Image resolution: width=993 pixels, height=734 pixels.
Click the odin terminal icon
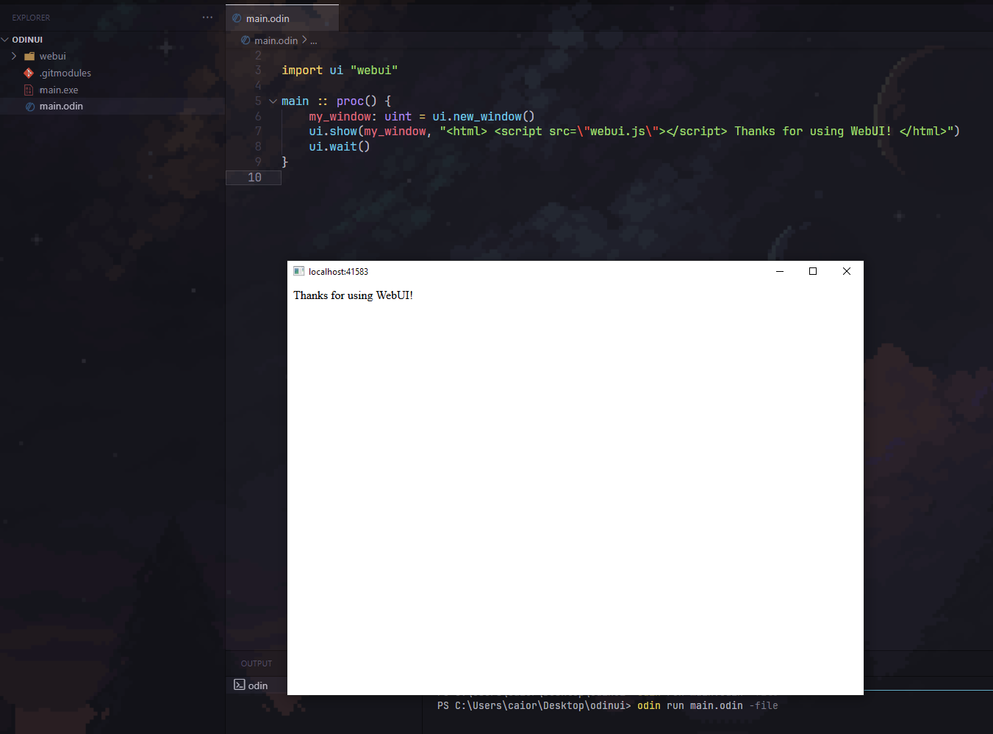pyautogui.click(x=240, y=685)
